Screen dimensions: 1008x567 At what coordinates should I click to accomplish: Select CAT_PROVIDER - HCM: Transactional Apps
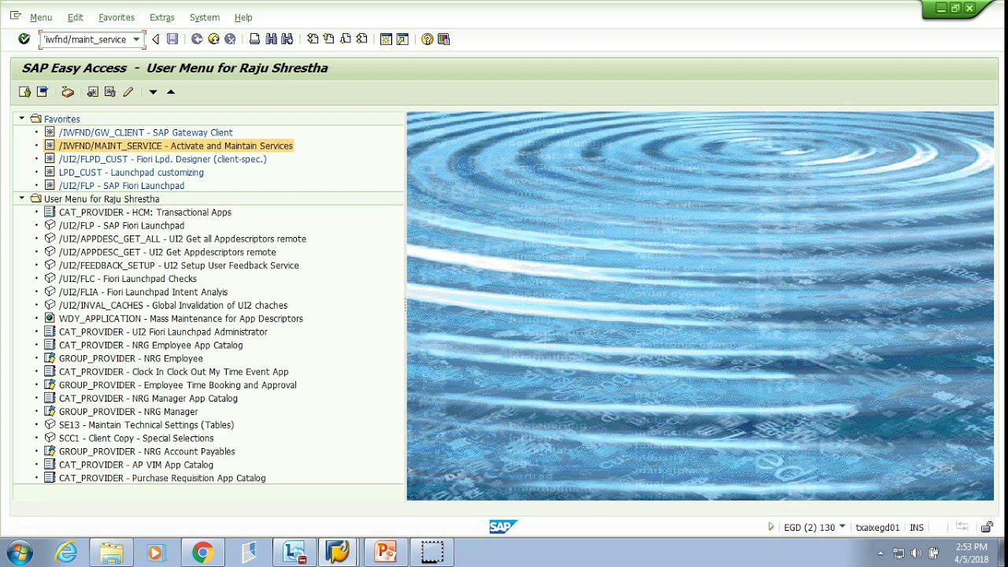[x=145, y=212]
